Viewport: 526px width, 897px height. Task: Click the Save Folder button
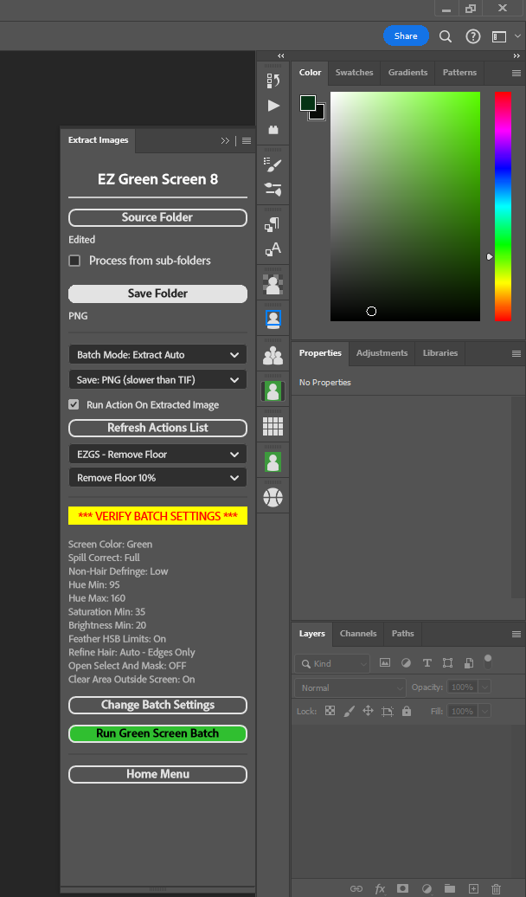pyautogui.click(x=157, y=294)
